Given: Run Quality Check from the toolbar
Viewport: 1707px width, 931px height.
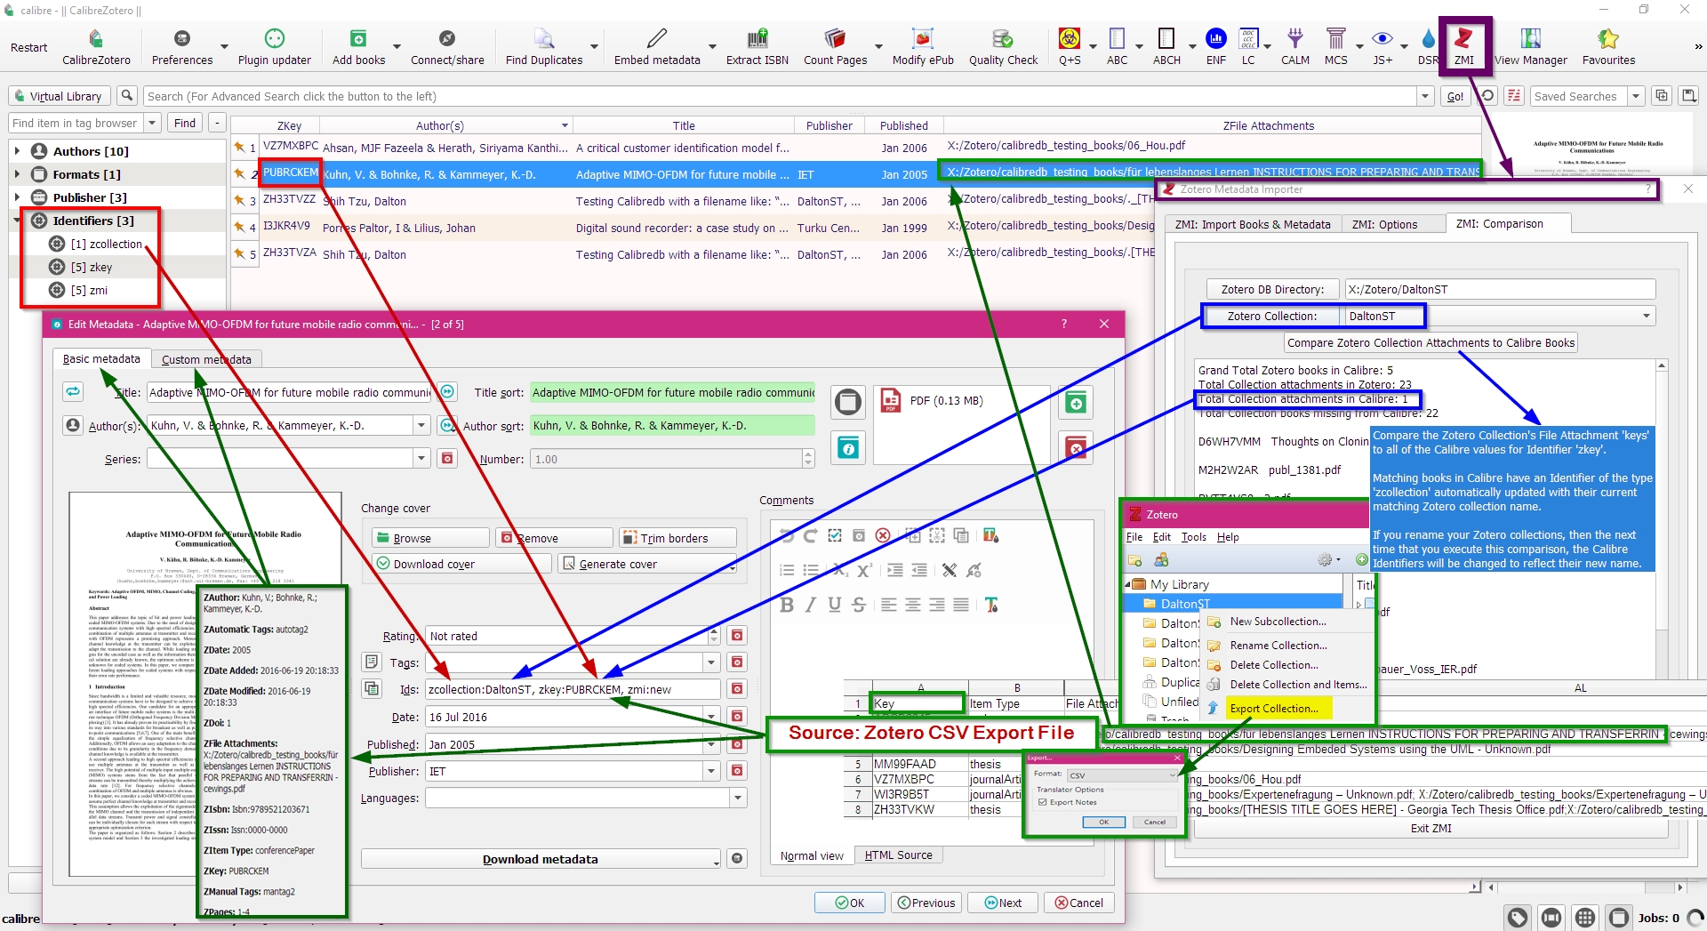Looking at the screenshot, I should [1003, 47].
